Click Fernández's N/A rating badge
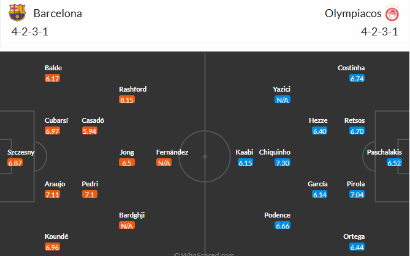Viewport: 410px width, 256px height. [x=164, y=163]
